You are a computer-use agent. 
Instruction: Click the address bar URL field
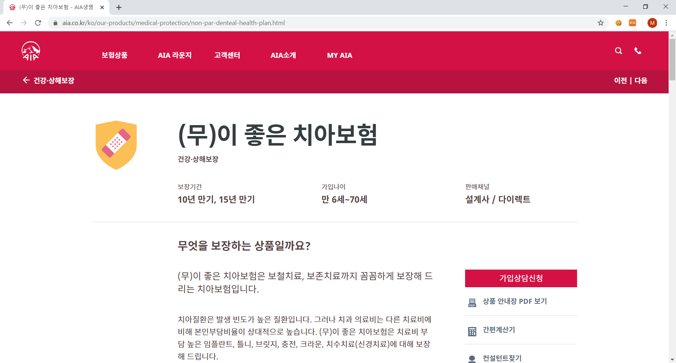pos(327,23)
